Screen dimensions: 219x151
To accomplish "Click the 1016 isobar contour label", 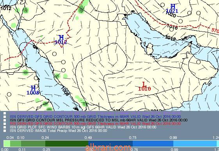I will 172,27.
